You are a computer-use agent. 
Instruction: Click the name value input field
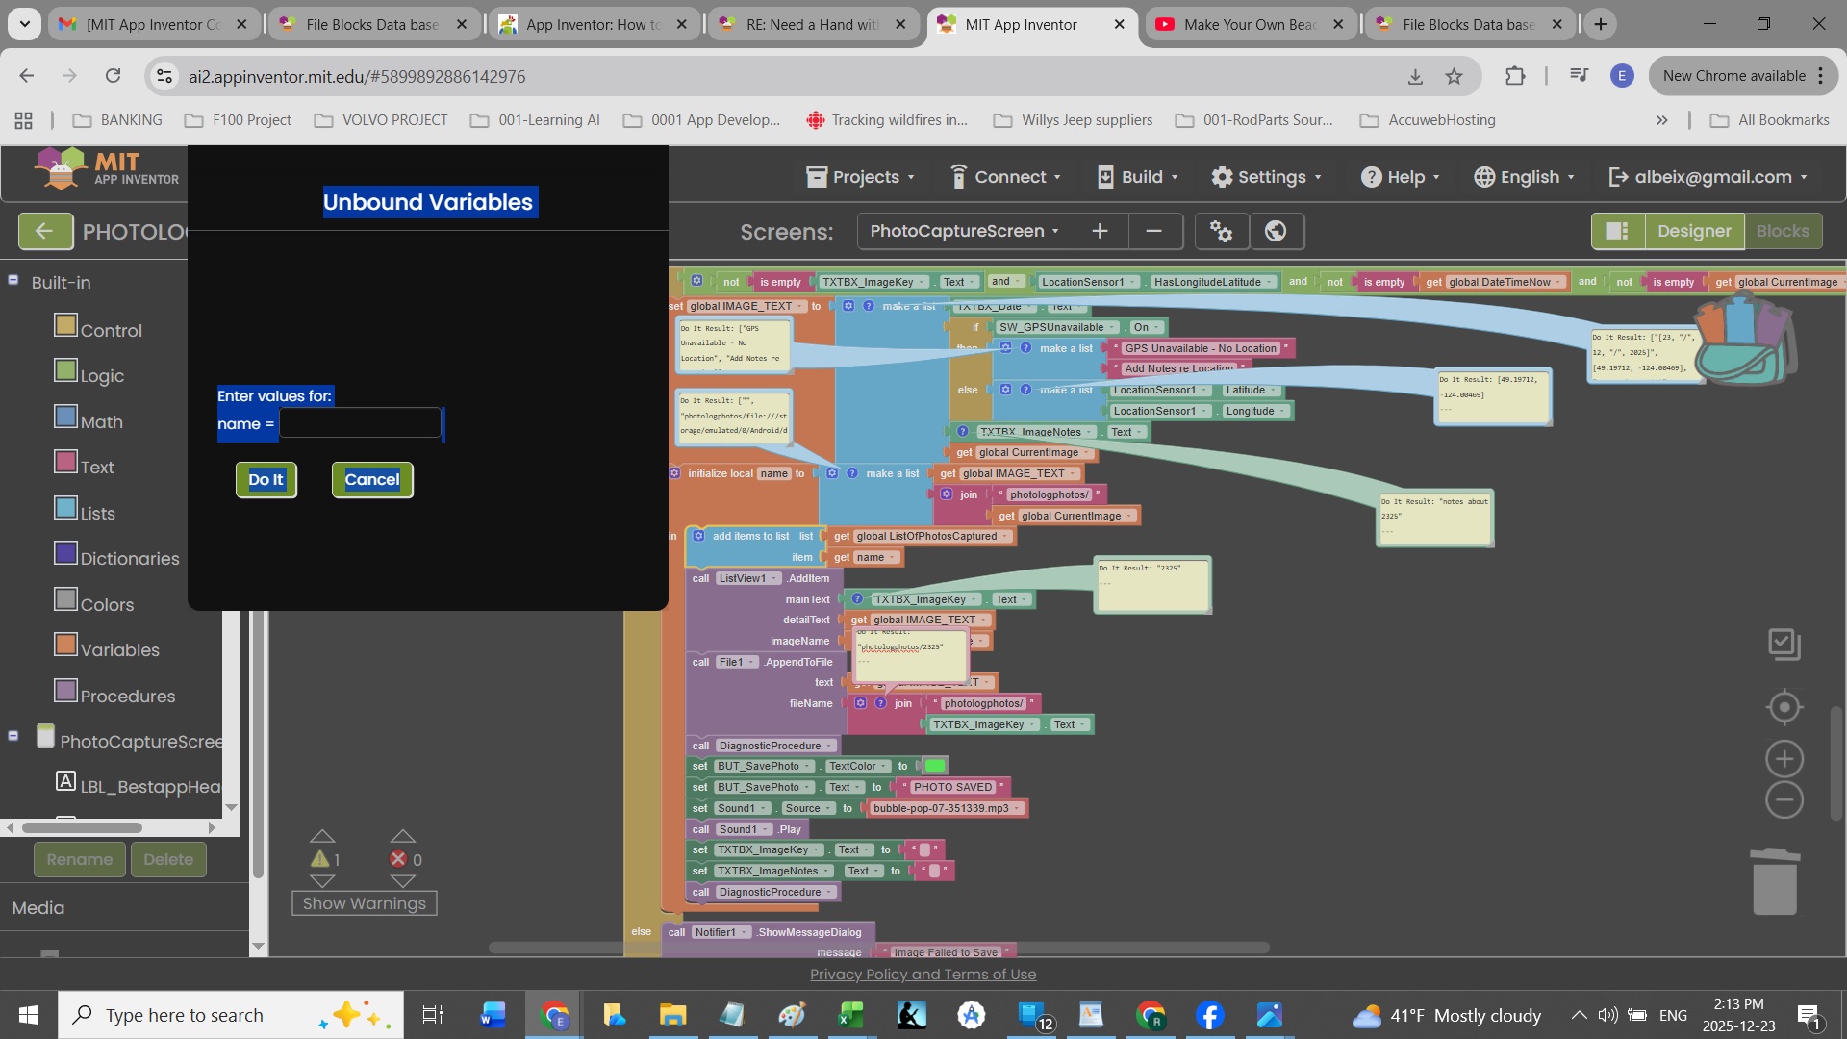click(360, 423)
